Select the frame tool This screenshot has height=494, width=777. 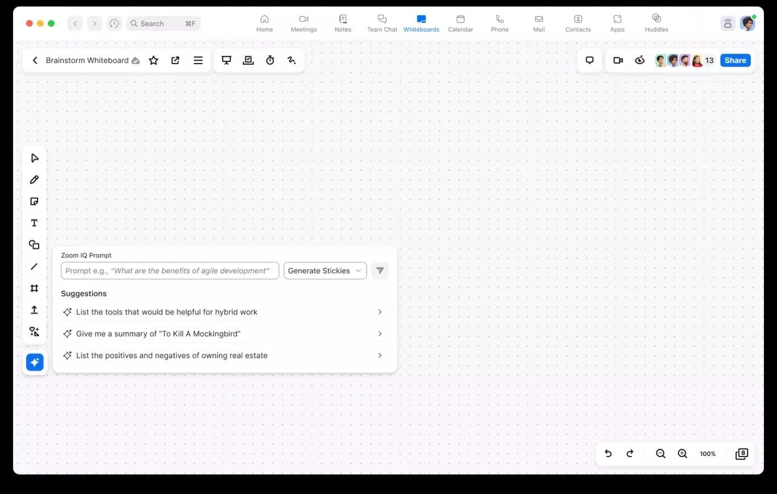tap(34, 288)
